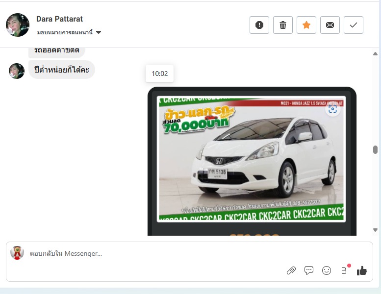This screenshot has width=381, height=294.
Task: Mark conversation done with checkmark button
Action: point(354,25)
